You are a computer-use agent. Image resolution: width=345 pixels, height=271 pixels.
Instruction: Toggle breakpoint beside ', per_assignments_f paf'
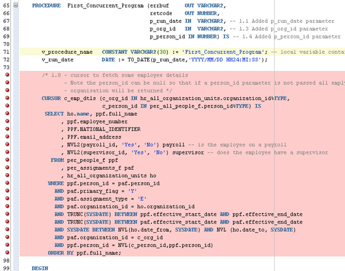pos(8,168)
